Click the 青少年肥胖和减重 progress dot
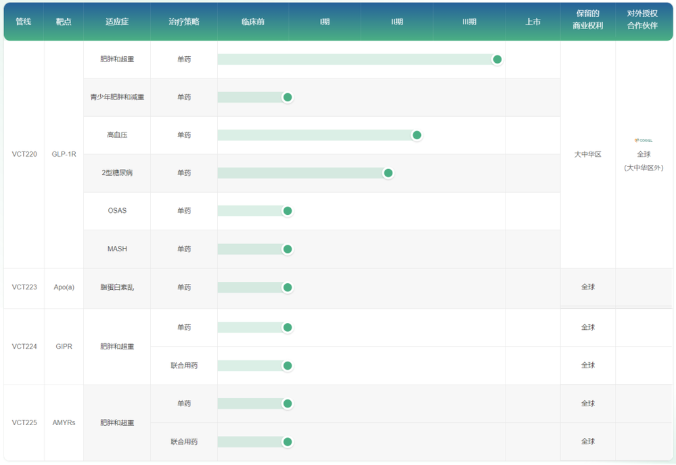Screen dimensions: 676x465 point(288,97)
